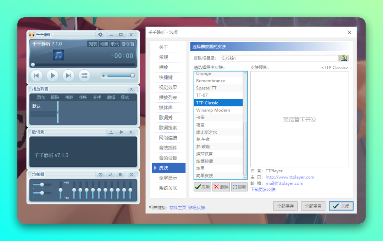Screen dimensions: 383x241
Task: Toggle the equalizer power button
Action: tap(100, 174)
